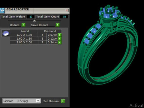This screenshot has height=108, width=144.
Task: Click the Total Gem Count value 19
Action: pyautogui.click(x=64, y=17)
